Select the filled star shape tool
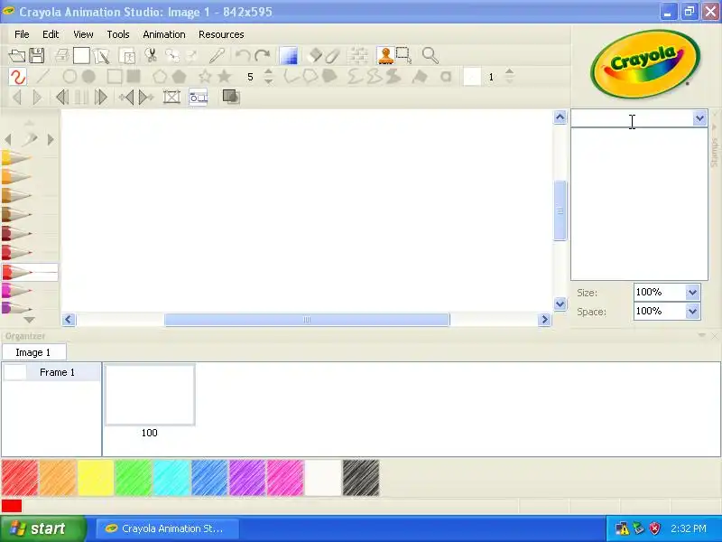 [x=224, y=77]
